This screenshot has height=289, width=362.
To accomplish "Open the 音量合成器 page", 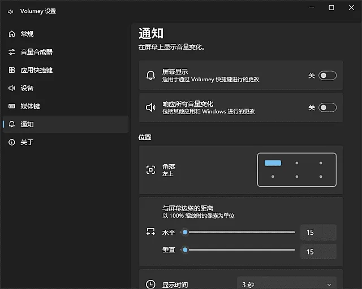I will pyautogui.click(x=66, y=52).
